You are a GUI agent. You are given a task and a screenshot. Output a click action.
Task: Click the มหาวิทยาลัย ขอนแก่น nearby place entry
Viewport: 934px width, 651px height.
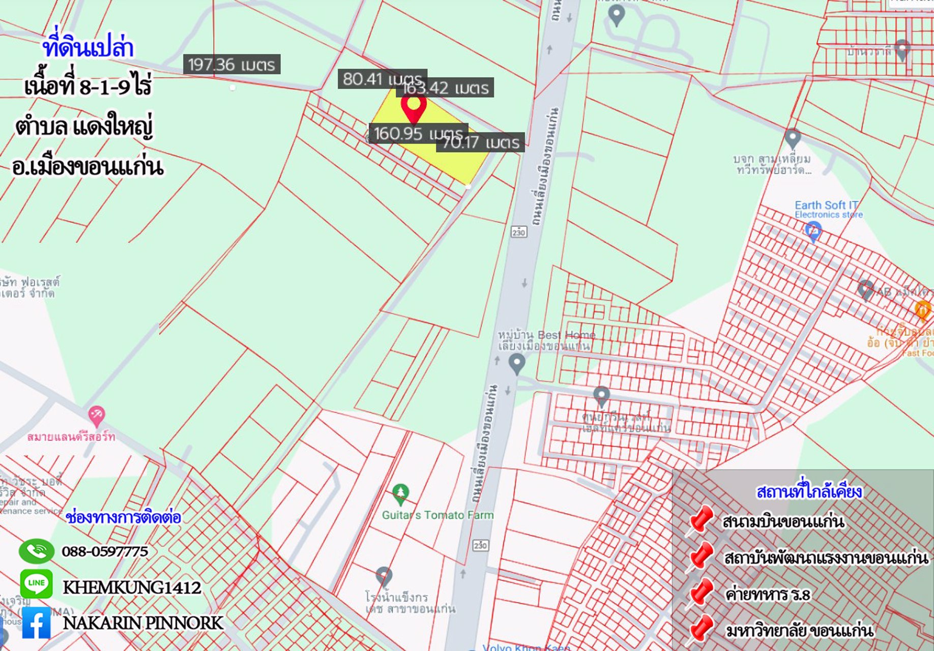[x=799, y=631]
